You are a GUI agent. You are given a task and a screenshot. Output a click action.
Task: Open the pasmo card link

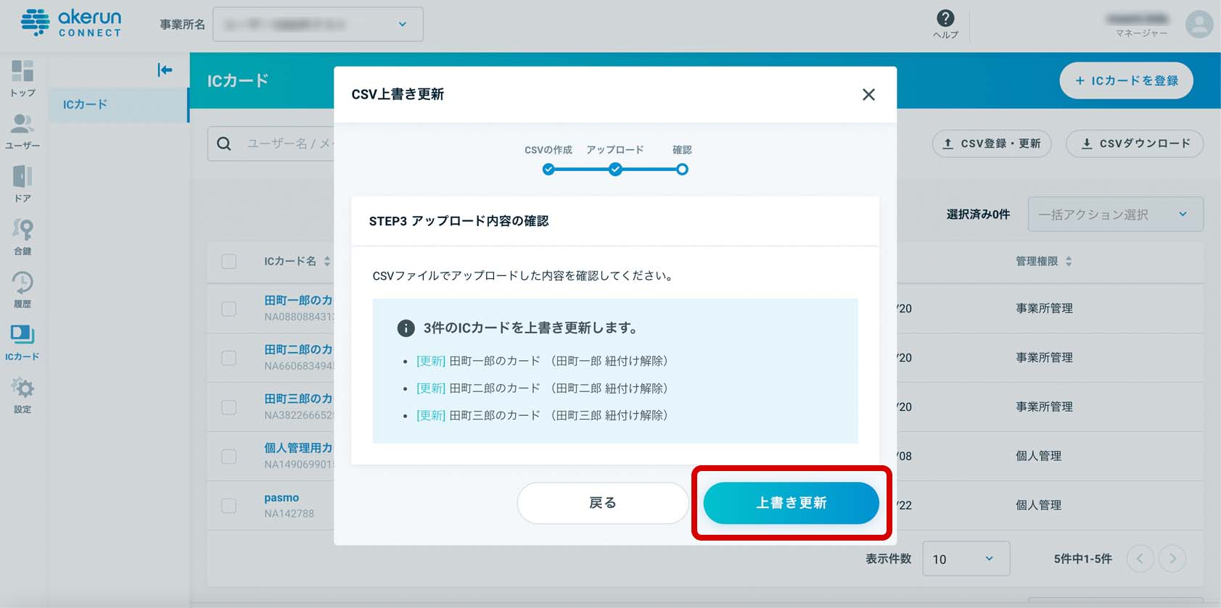point(281,498)
